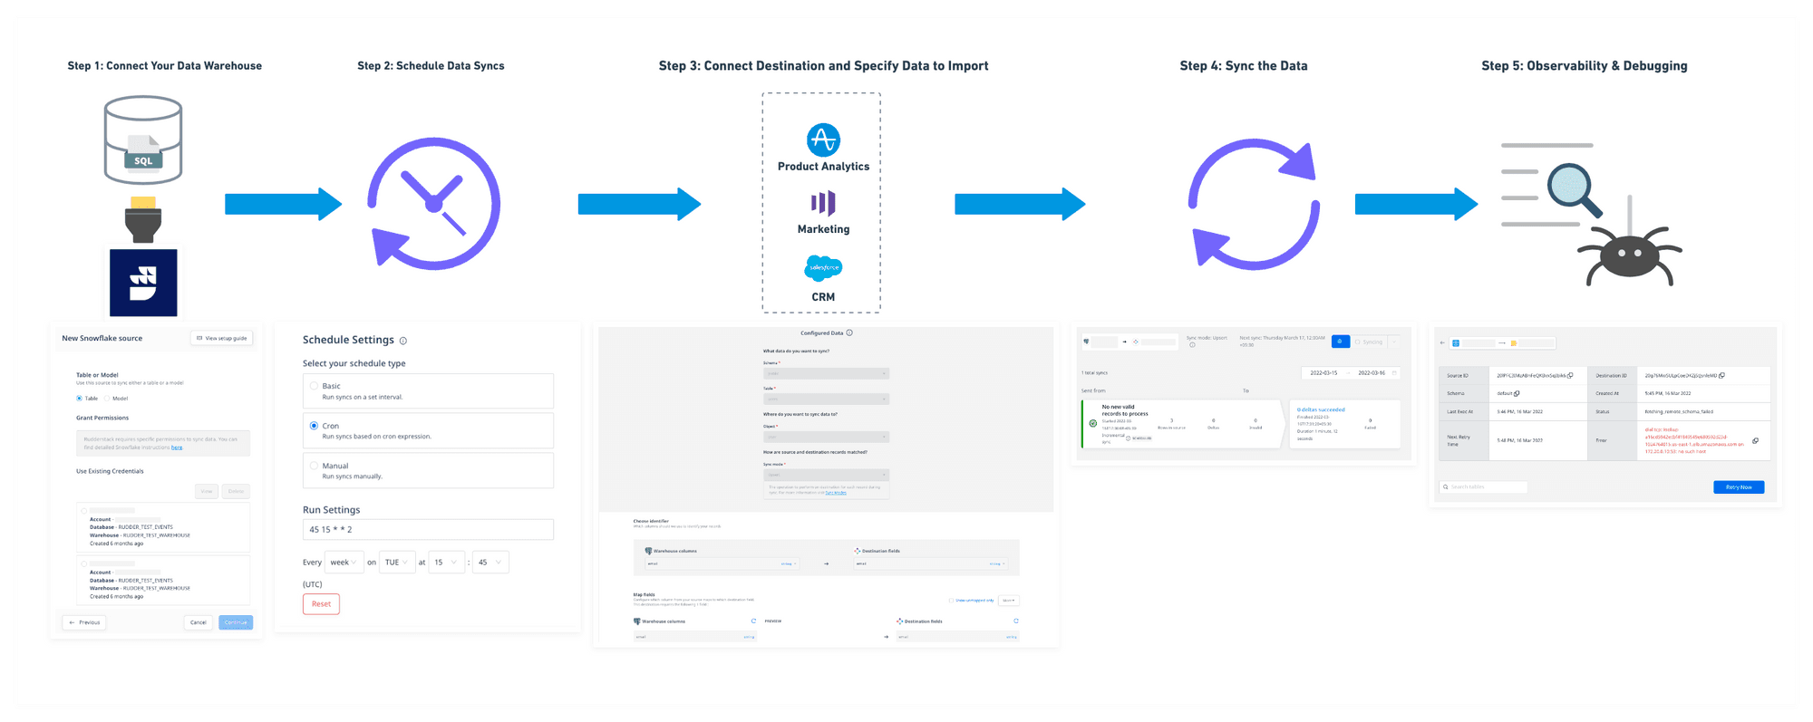Click the bug debugging illustration
The height and width of the screenshot is (722, 1813).
(x=1629, y=255)
